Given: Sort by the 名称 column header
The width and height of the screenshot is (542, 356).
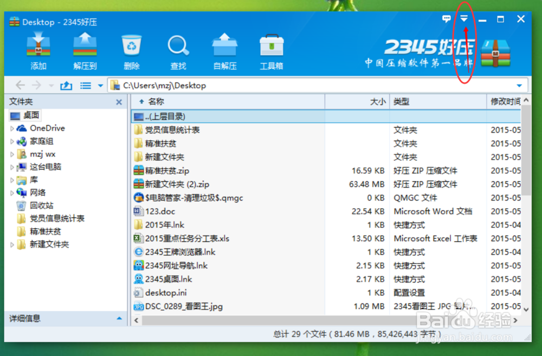Looking at the screenshot, I should (x=228, y=101).
